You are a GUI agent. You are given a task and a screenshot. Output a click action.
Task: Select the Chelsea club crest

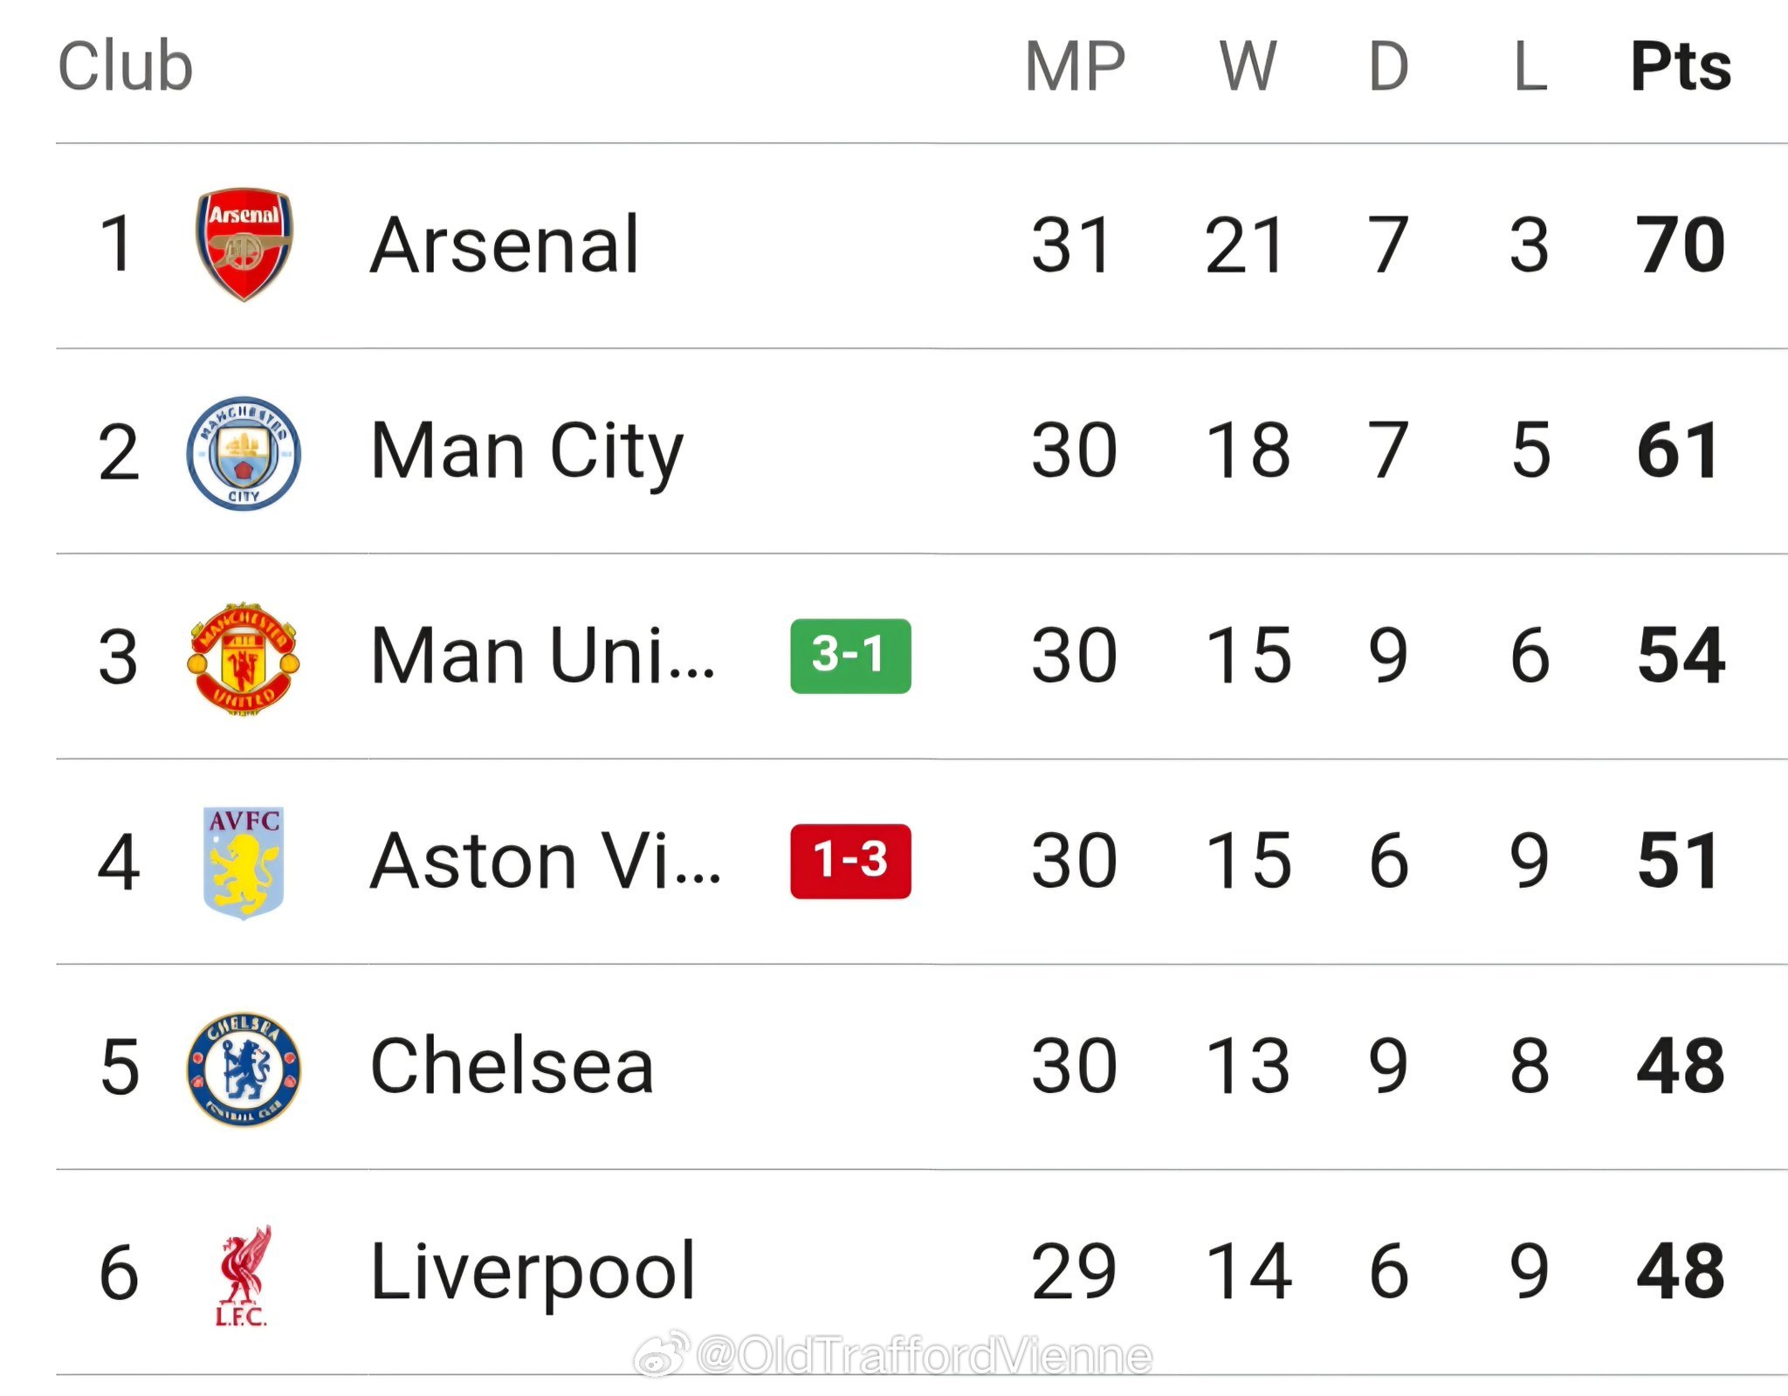[x=244, y=1068]
